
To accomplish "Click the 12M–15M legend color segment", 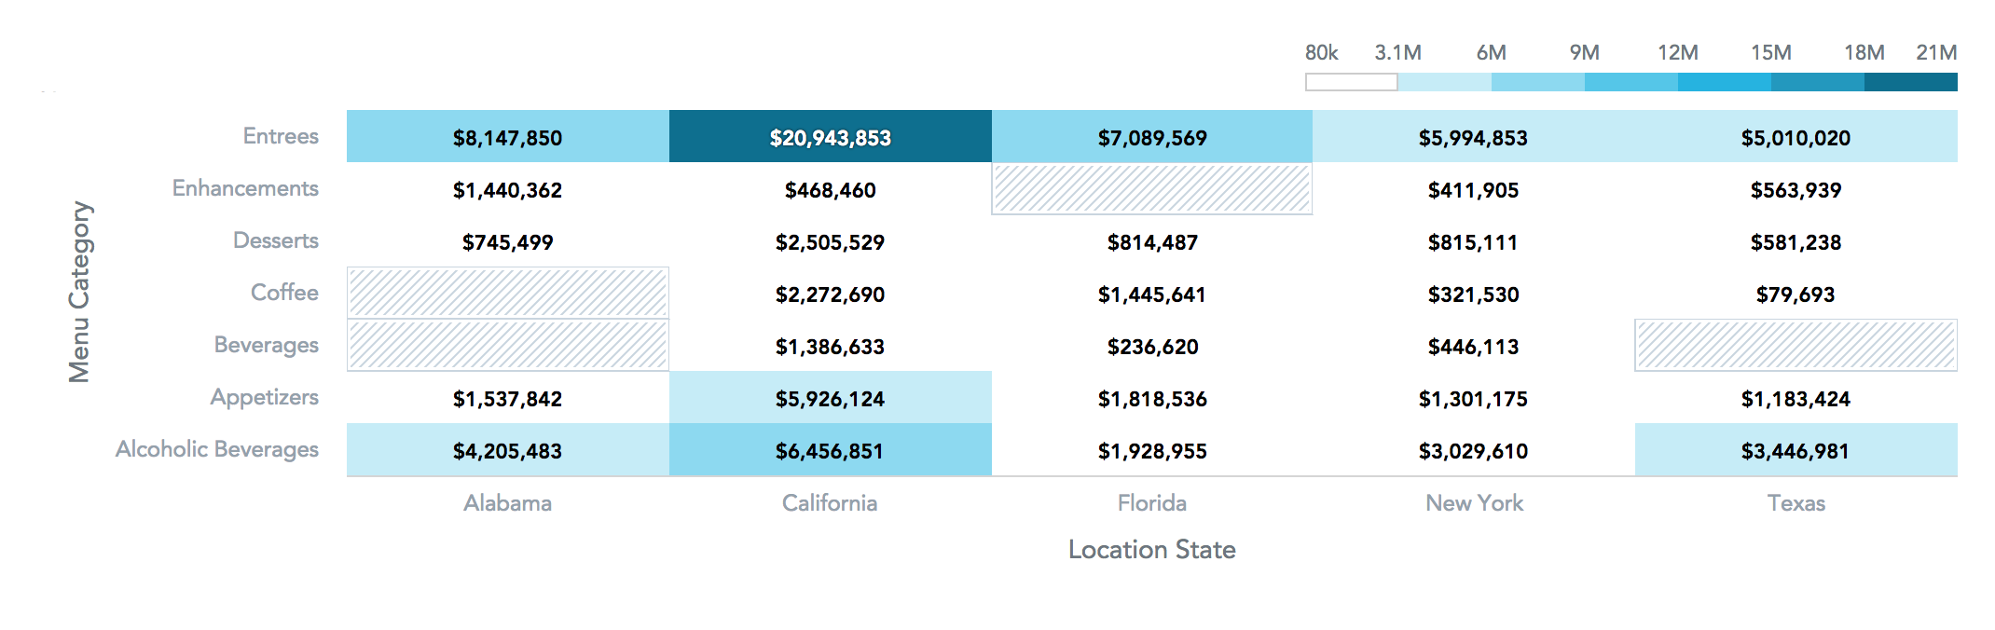I will 1725,82.
